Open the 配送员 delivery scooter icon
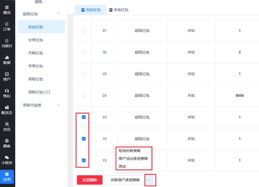259x187 pixels. pos(7,107)
